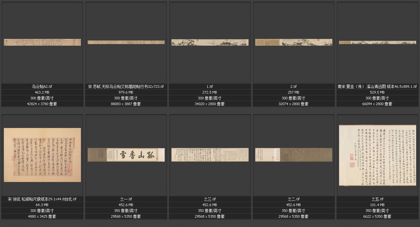This screenshot has width=420, height=227.
Task: Click the 乌云帖A2.tif filename label
Action: (x=42, y=86)
